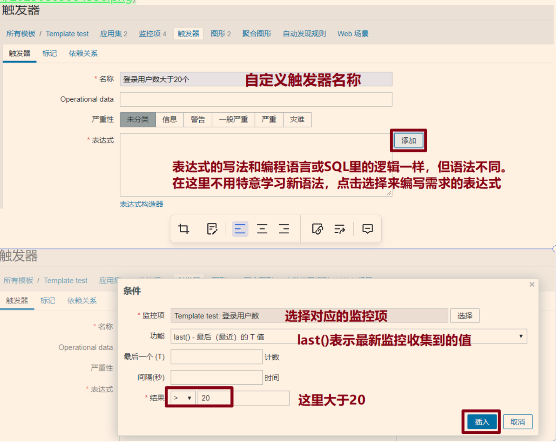Screen dimensions: 556x442
Task: Click the 取消 button
Action: tap(518, 422)
